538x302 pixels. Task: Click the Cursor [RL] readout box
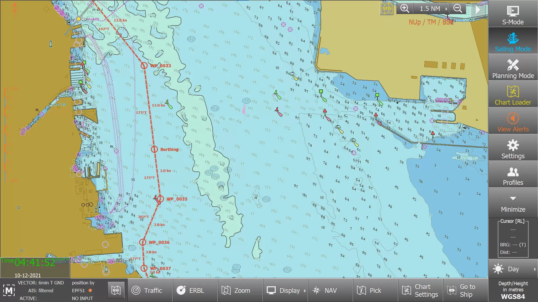pos(513,238)
